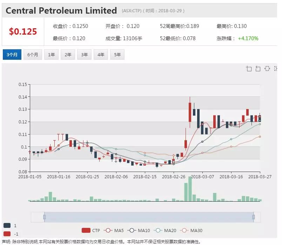
Task: Switch to the 3年 range tab
Action: tap(84, 55)
